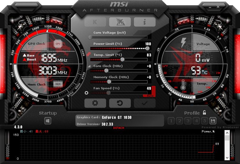Save profile using the floppy disk icon
This screenshot has height=164, width=240.
(213, 121)
